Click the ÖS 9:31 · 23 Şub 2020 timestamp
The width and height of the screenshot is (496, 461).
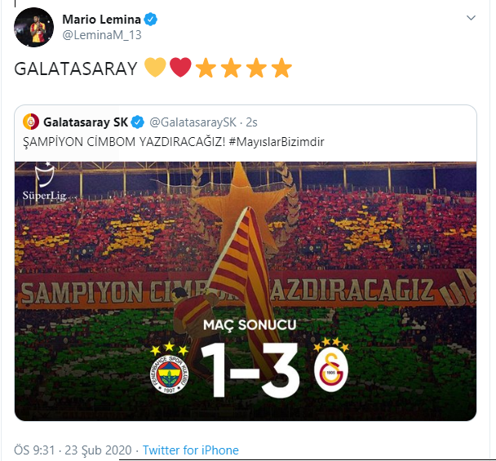pyautogui.click(x=73, y=450)
